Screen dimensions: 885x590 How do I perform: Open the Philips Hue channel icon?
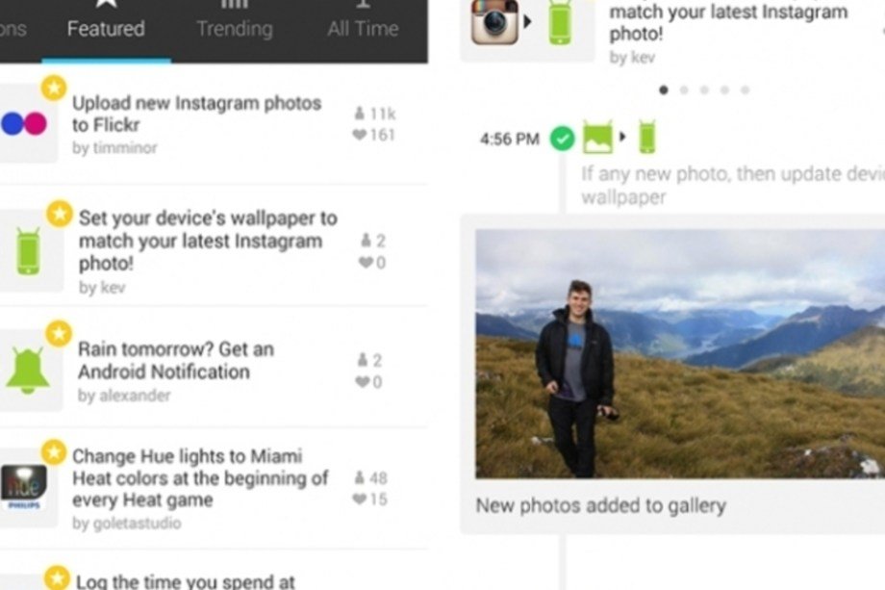(24, 487)
